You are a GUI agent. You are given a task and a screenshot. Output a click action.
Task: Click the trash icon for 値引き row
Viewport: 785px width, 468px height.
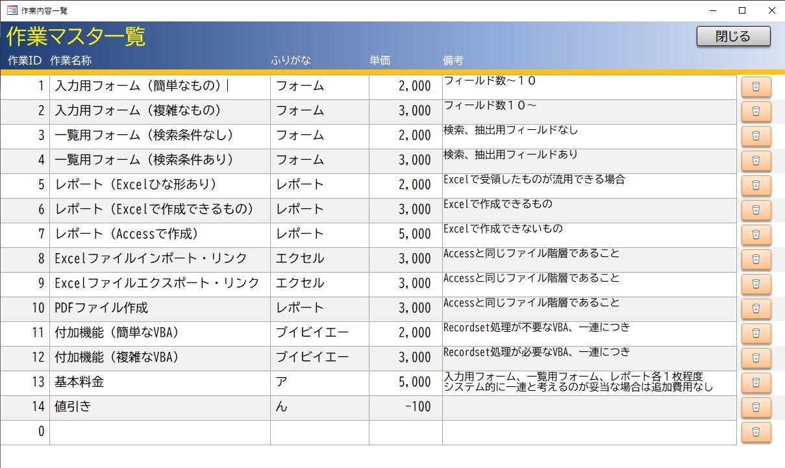click(756, 408)
